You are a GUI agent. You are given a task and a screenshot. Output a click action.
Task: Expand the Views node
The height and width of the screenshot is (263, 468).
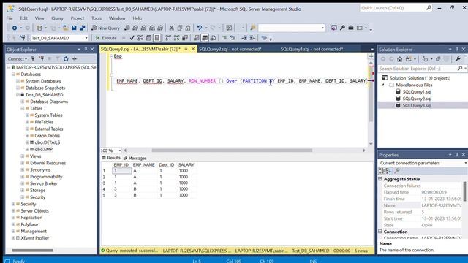(23, 156)
